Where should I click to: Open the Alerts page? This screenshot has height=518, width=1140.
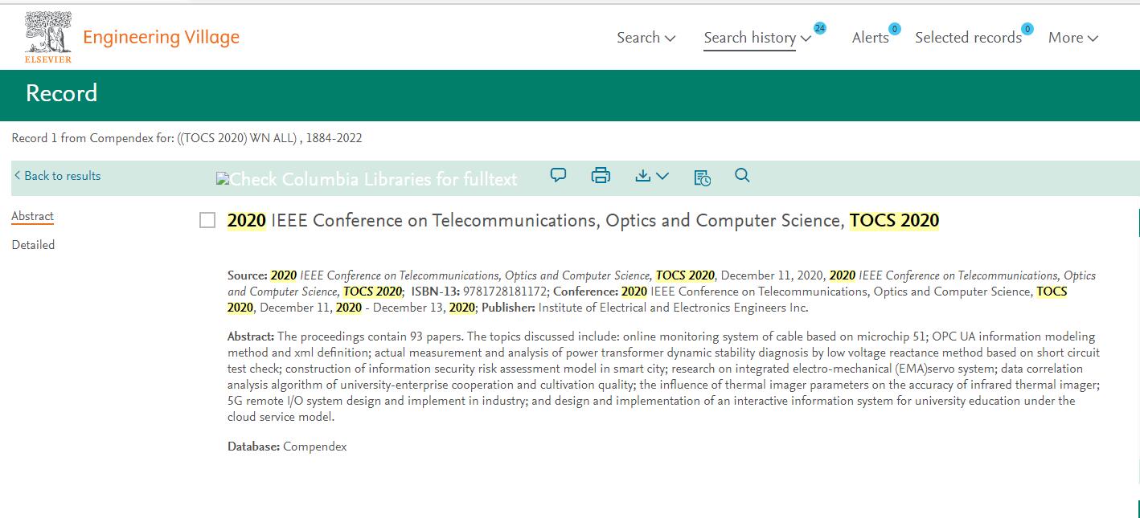click(x=870, y=38)
